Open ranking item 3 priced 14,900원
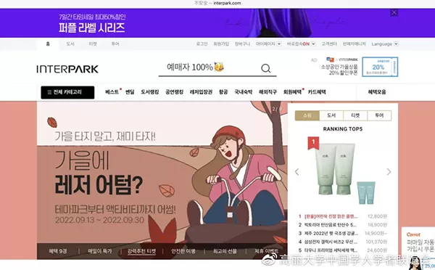 coord(343,233)
